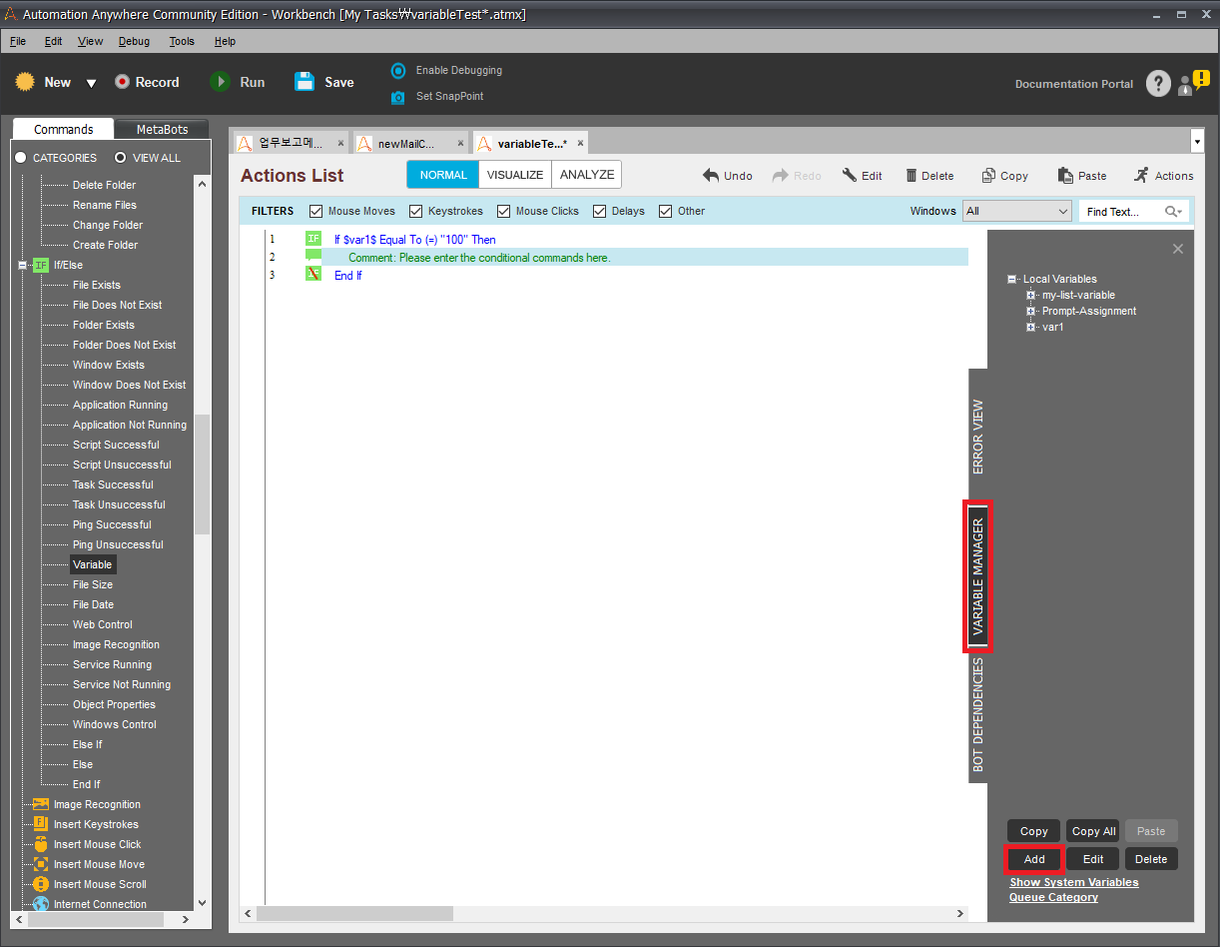The image size is (1220, 947).
Task: Click the user notification icon
Action: click(x=1193, y=83)
